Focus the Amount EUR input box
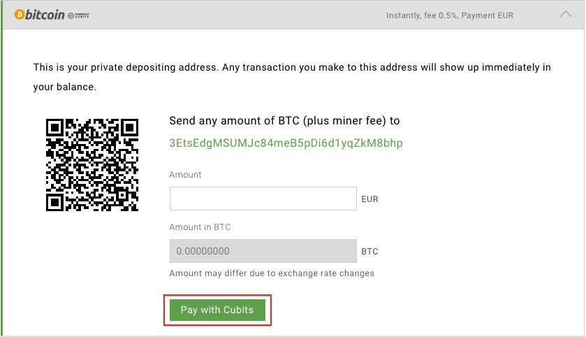 (263, 199)
